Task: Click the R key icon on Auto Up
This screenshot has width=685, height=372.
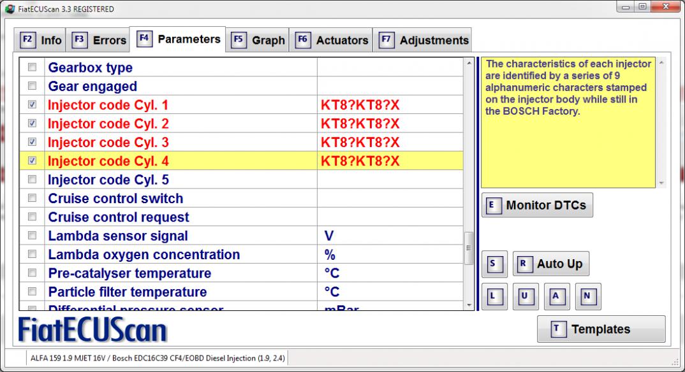Action: (525, 264)
